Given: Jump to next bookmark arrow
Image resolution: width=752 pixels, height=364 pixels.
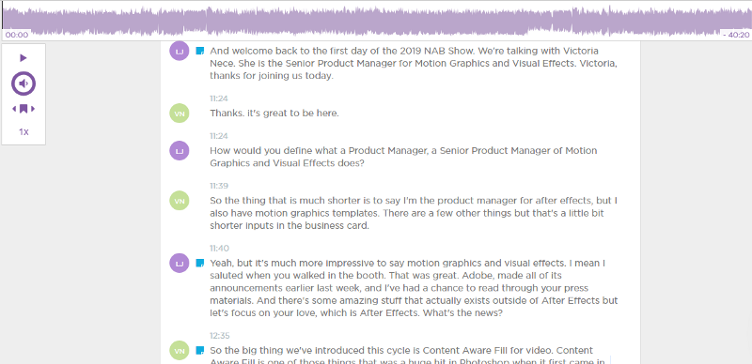Looking at the screenshot, I should coord(33,109).
